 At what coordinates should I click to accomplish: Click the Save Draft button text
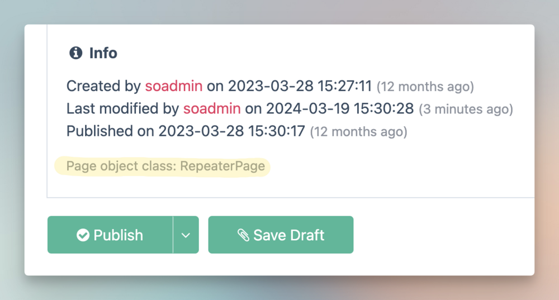(288, 235)
